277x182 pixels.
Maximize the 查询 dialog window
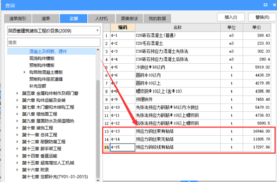[x=265, y=5]
